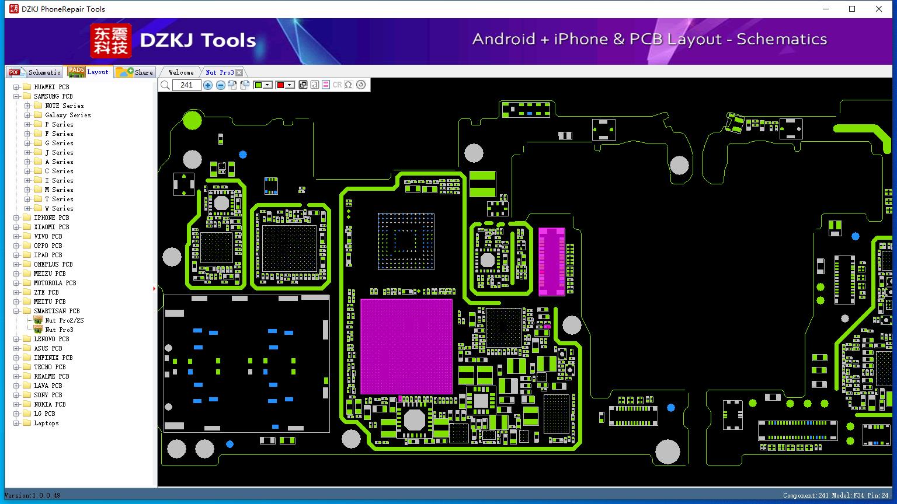
Task: Click the pink stacked bars icon
Action: [x=326, y=85]
